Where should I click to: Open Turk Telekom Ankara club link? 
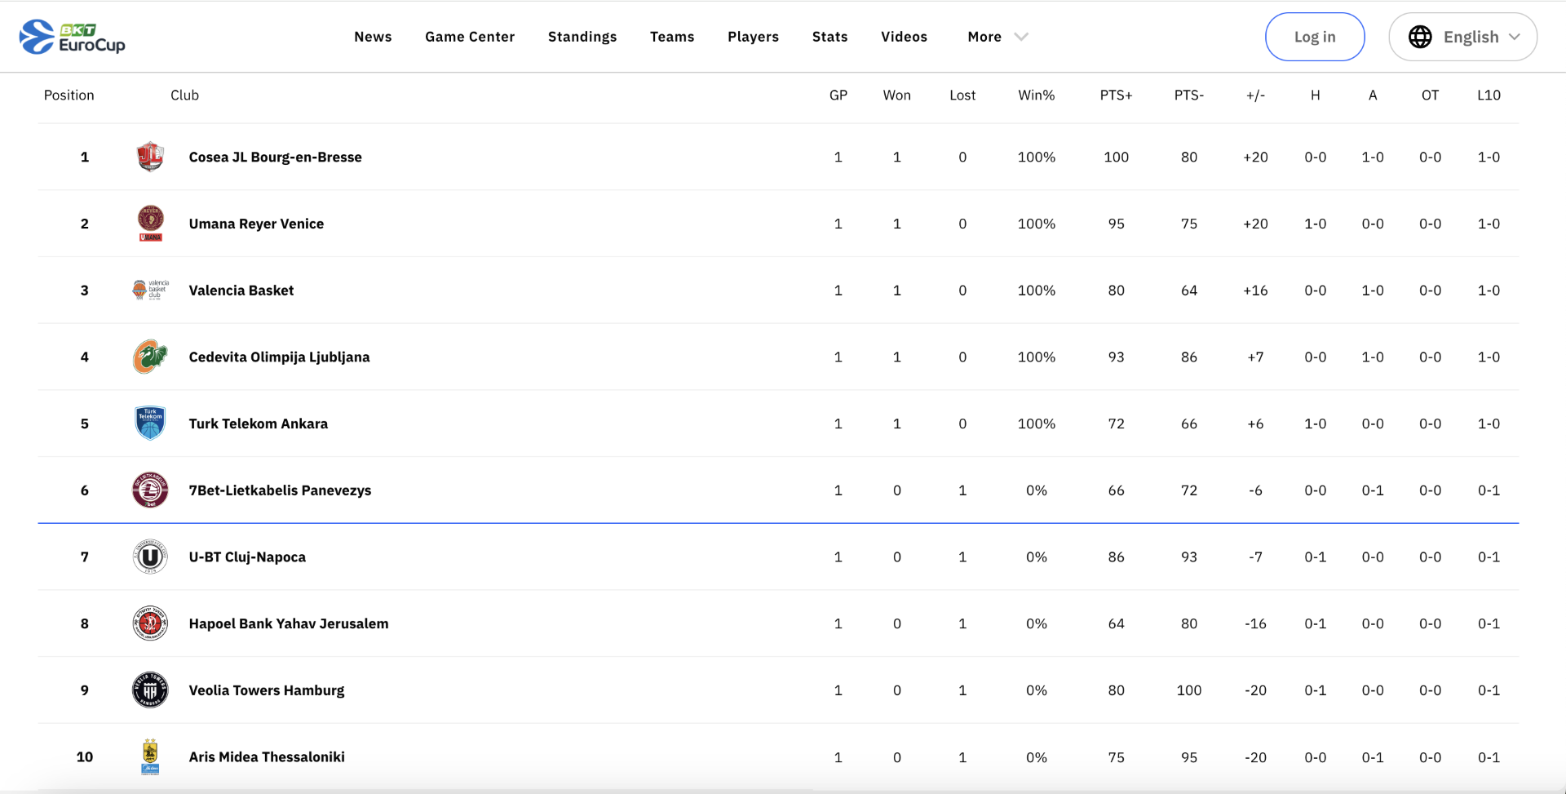(x=258, y=424)
